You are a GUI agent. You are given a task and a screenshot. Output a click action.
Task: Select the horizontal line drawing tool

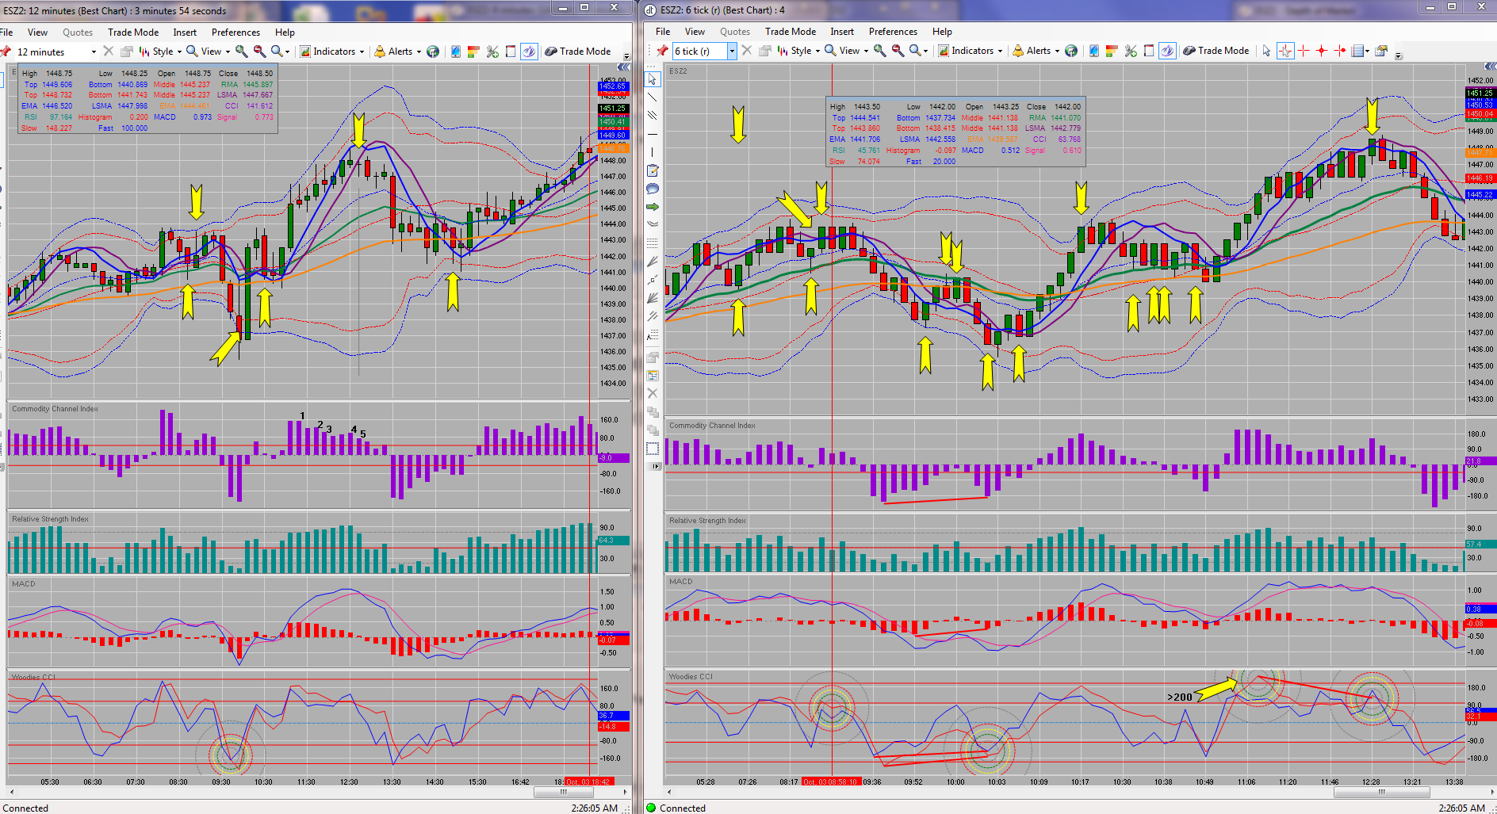(652, 134)
